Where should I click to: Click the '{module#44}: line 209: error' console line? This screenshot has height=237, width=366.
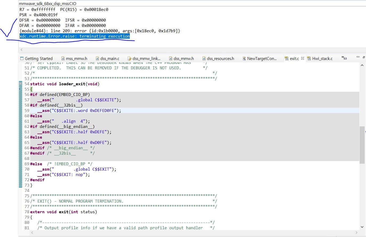click(x=100, y=31)
